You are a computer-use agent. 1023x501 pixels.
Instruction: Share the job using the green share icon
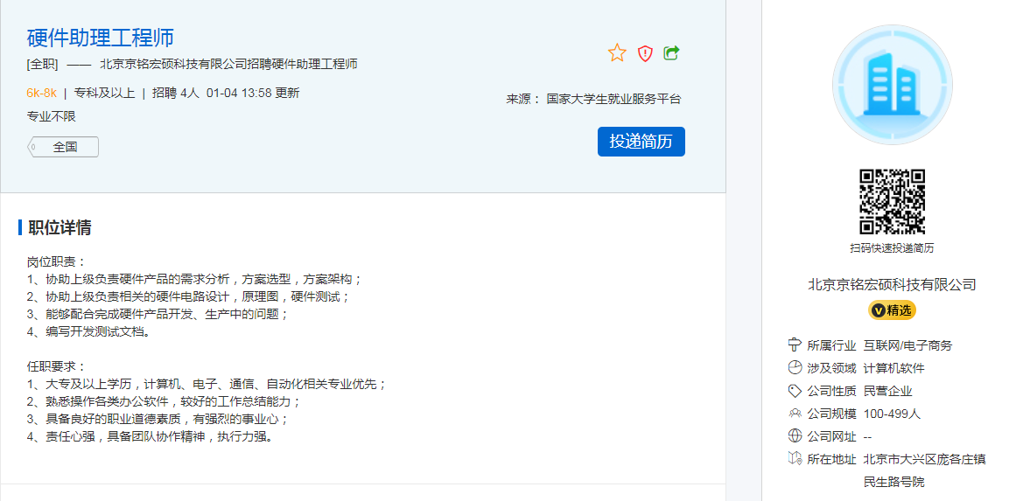pyautogui.click(x=671, y=52)
